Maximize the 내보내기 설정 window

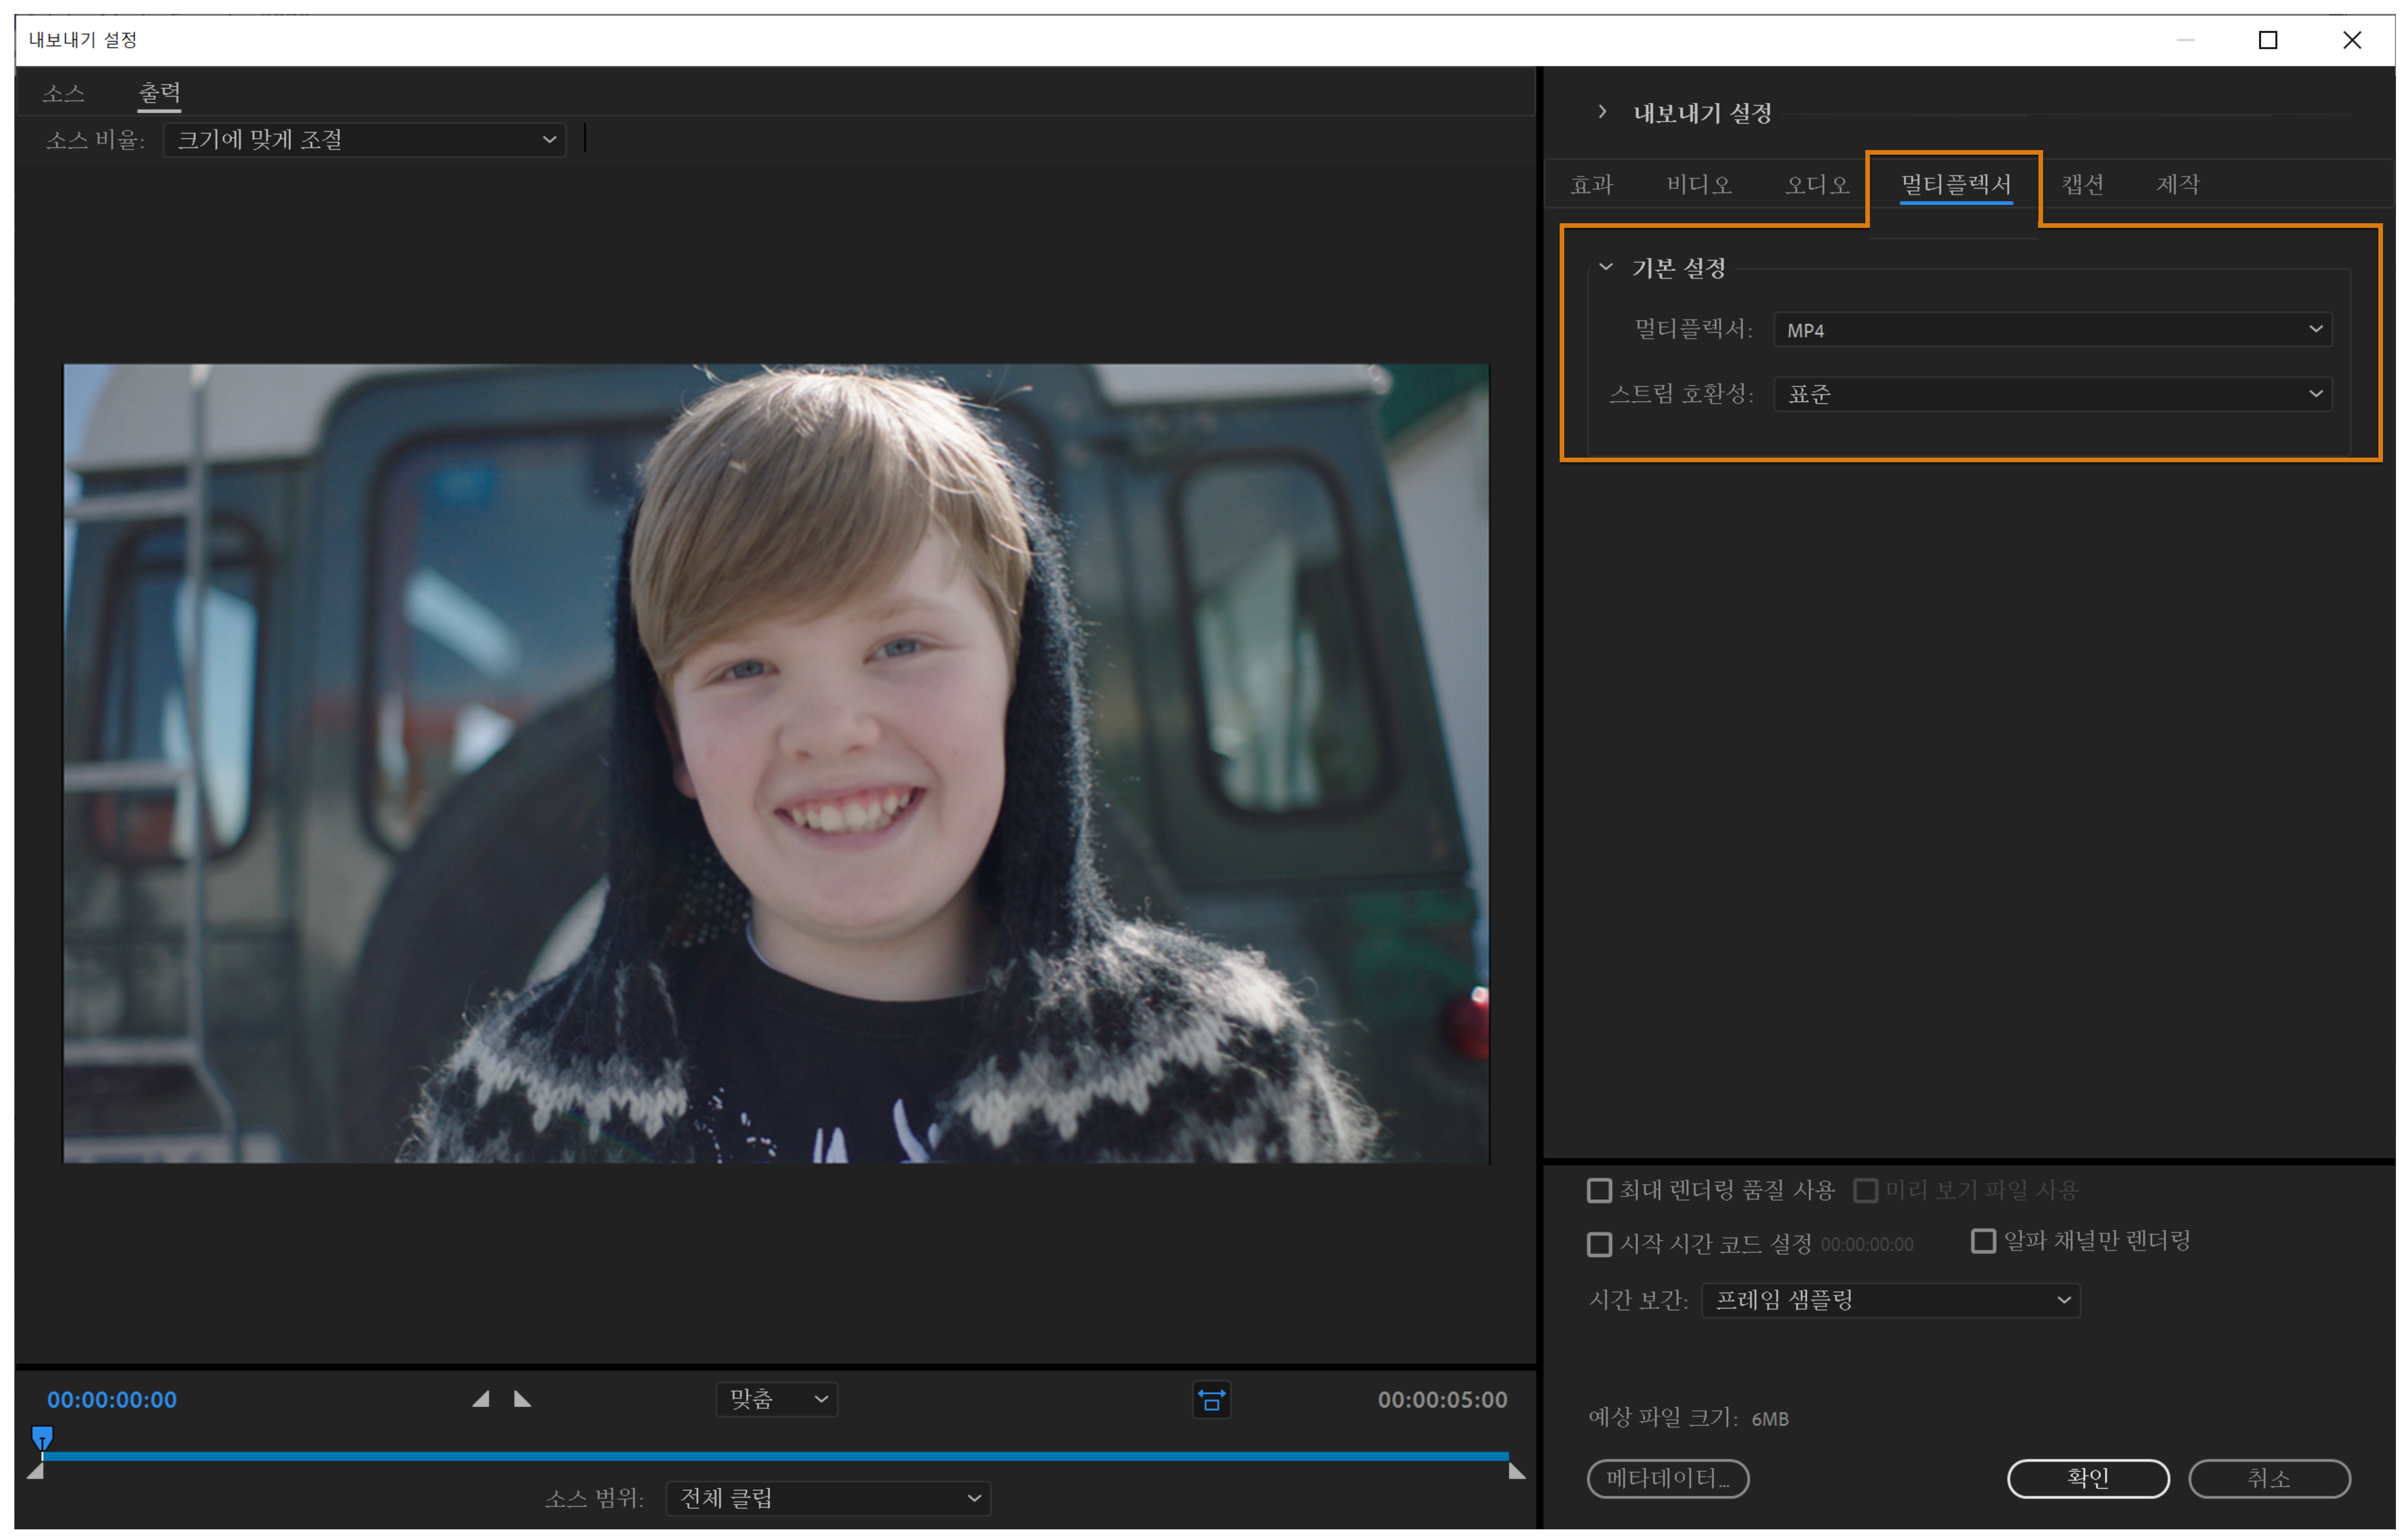coord(2267,40)
